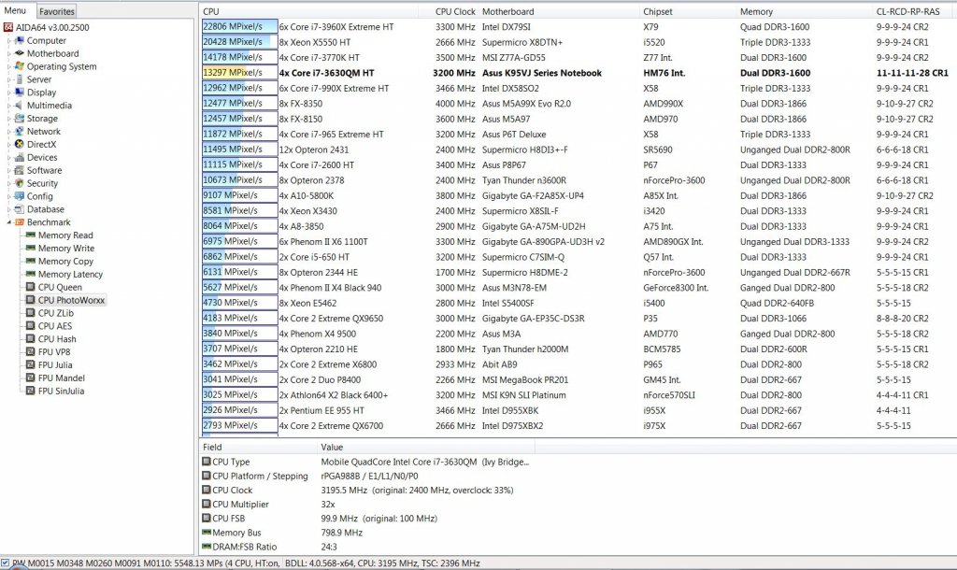Click the Memory Copy benchmark icon
The width and height of the screenshot is (957, 570).
pyautogui.click(x=31, y=262)
